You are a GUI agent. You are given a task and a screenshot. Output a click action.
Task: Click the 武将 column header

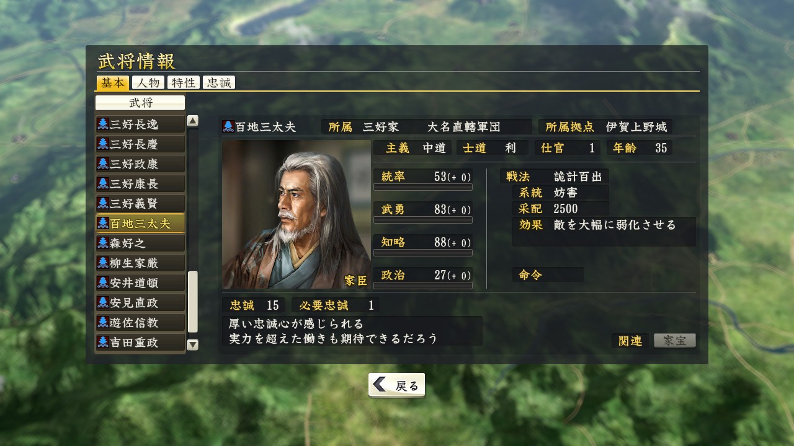point(140,103)
